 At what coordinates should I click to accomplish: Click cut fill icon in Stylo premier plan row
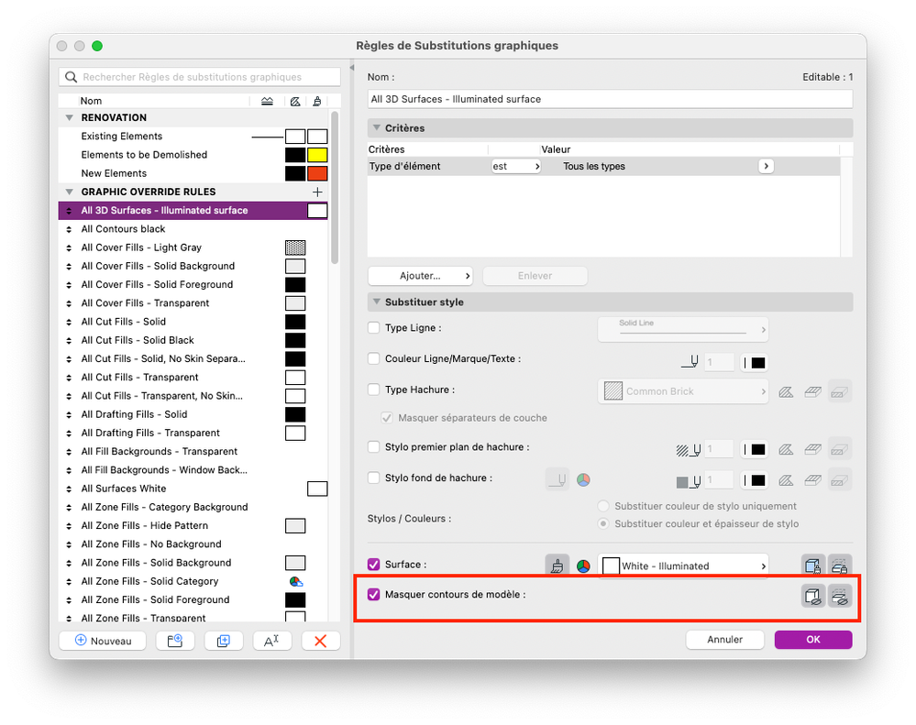787,449
